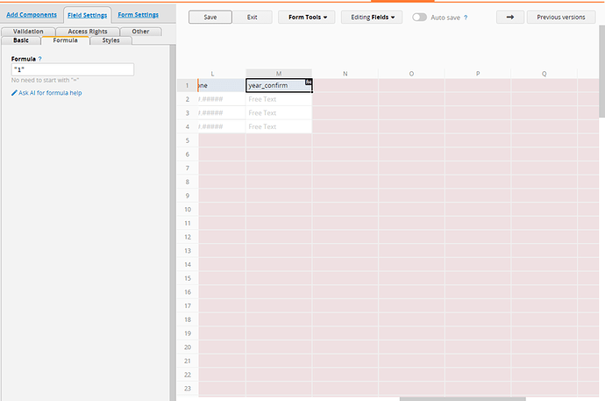605x401 pixels.
Task: Select column O header
Action: click(x=411, y=74)
